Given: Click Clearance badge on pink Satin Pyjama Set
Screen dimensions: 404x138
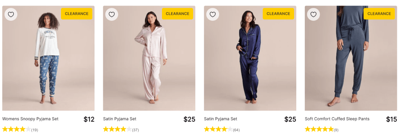Looking at the screenshot, I should tap(178, 13).
